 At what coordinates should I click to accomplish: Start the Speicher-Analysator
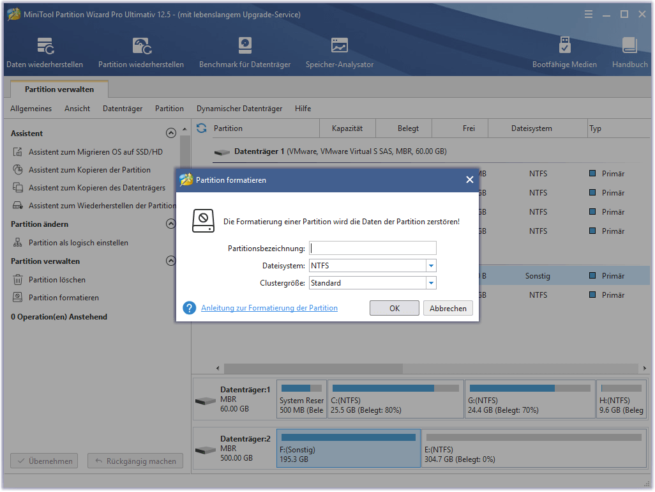(x=340, y=52)
